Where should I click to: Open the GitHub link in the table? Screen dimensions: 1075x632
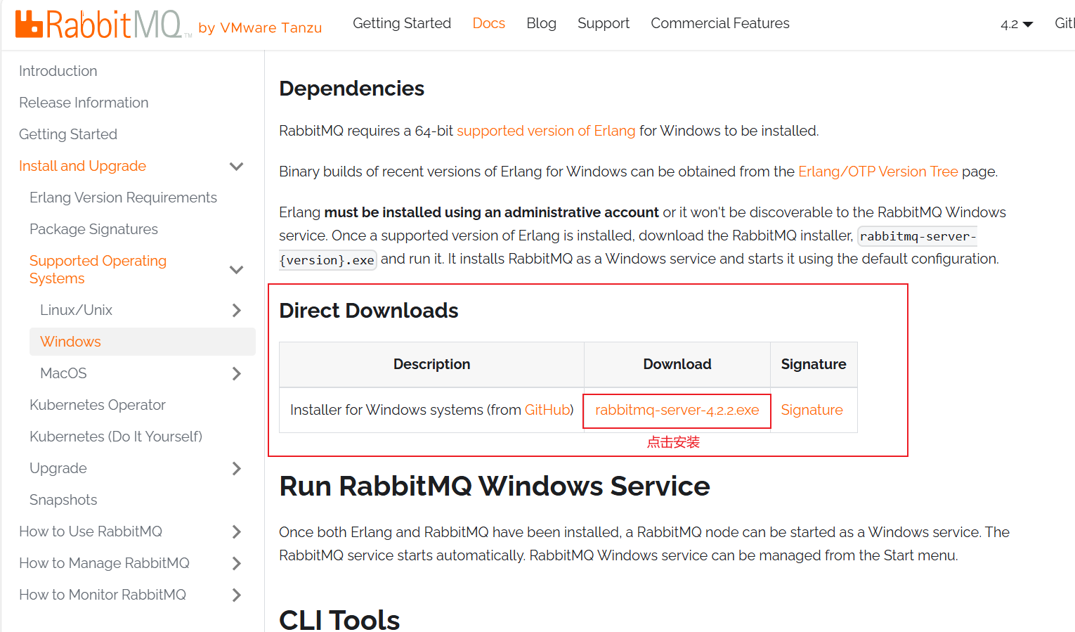tap(547, 410)
